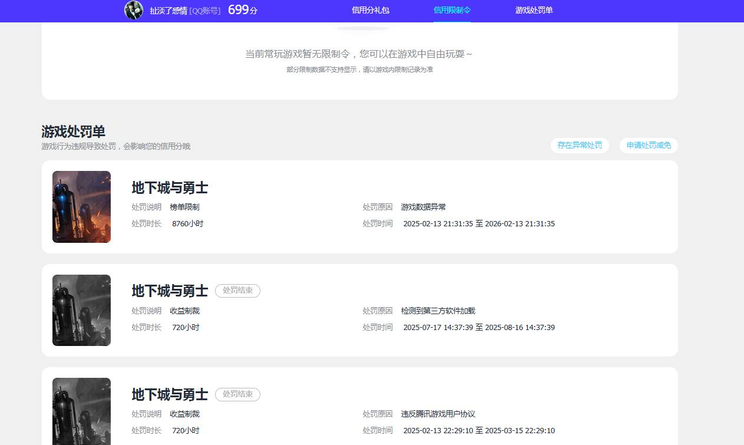The height and width of the screenshot is (445, 744).
Task: Select the 信用限制令 tab
Action: coord(452,11)
